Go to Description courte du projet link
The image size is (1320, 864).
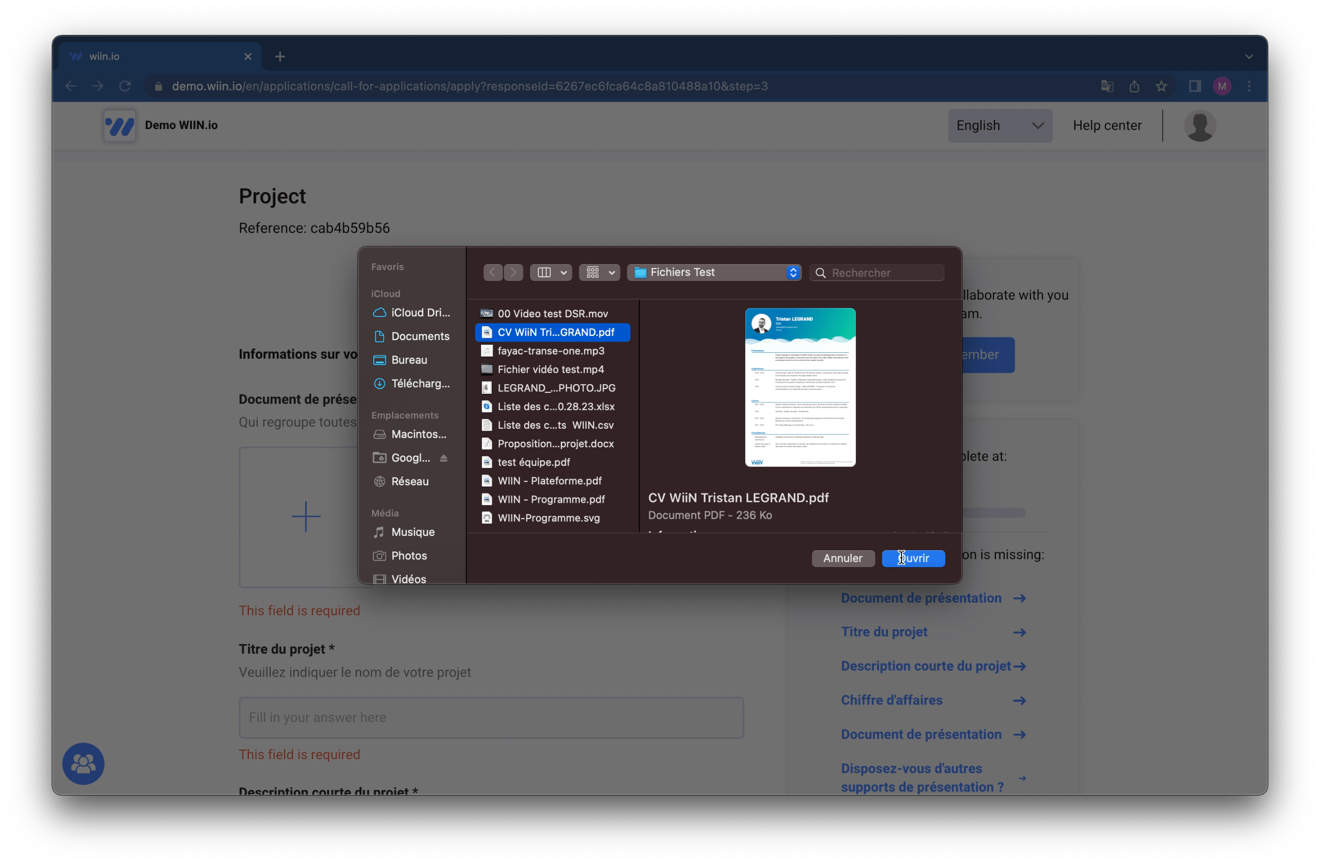click(x=934, y=666)
